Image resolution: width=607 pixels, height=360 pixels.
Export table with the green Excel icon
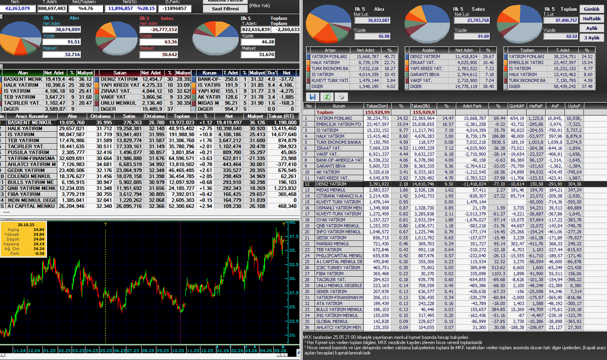pos(327,97)
